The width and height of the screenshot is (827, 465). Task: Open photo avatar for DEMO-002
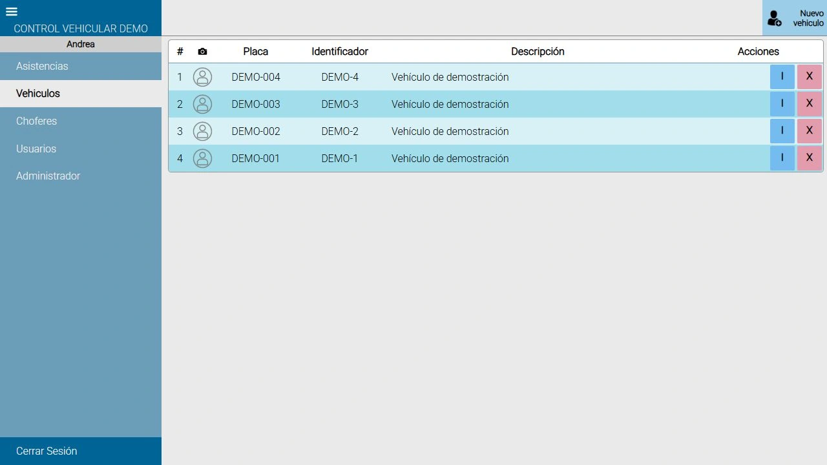tap(203, 131)
